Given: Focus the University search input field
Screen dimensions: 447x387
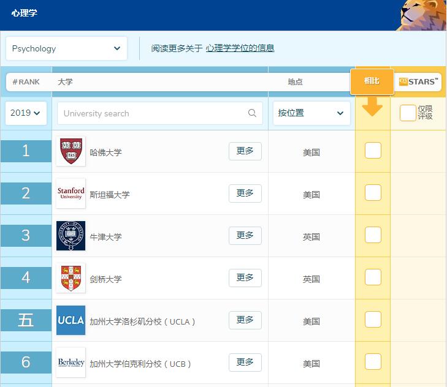Looking at the screenshot, I should 153,113.
